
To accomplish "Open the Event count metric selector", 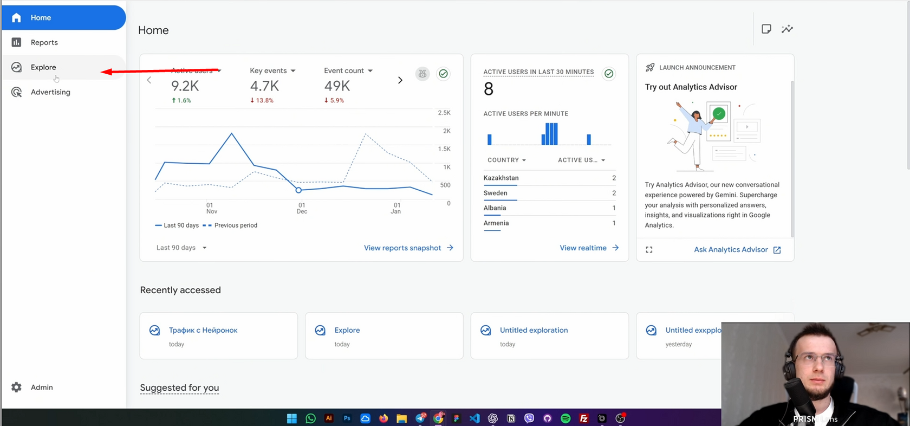I will [348, 70].
